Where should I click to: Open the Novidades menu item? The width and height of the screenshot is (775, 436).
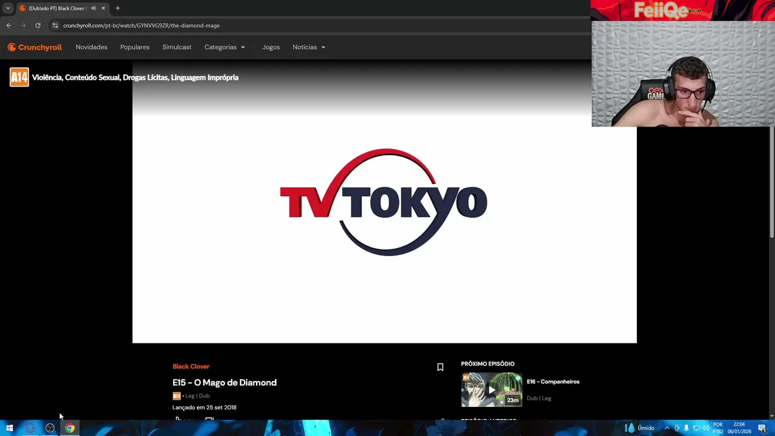(91, 47)
